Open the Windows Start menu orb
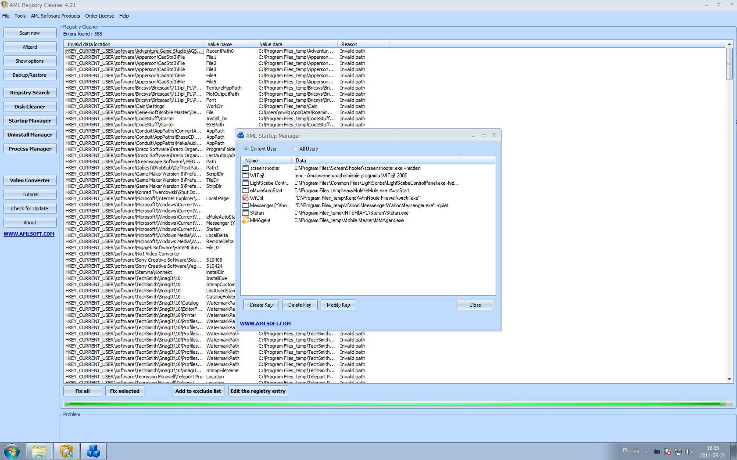The image size is (737, 460). (x=12, y=451)
